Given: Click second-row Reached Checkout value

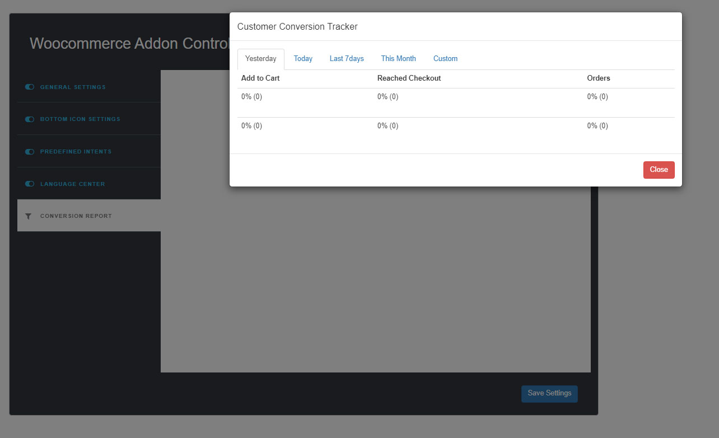Looking at the screenshot, I should coord(387,126).
